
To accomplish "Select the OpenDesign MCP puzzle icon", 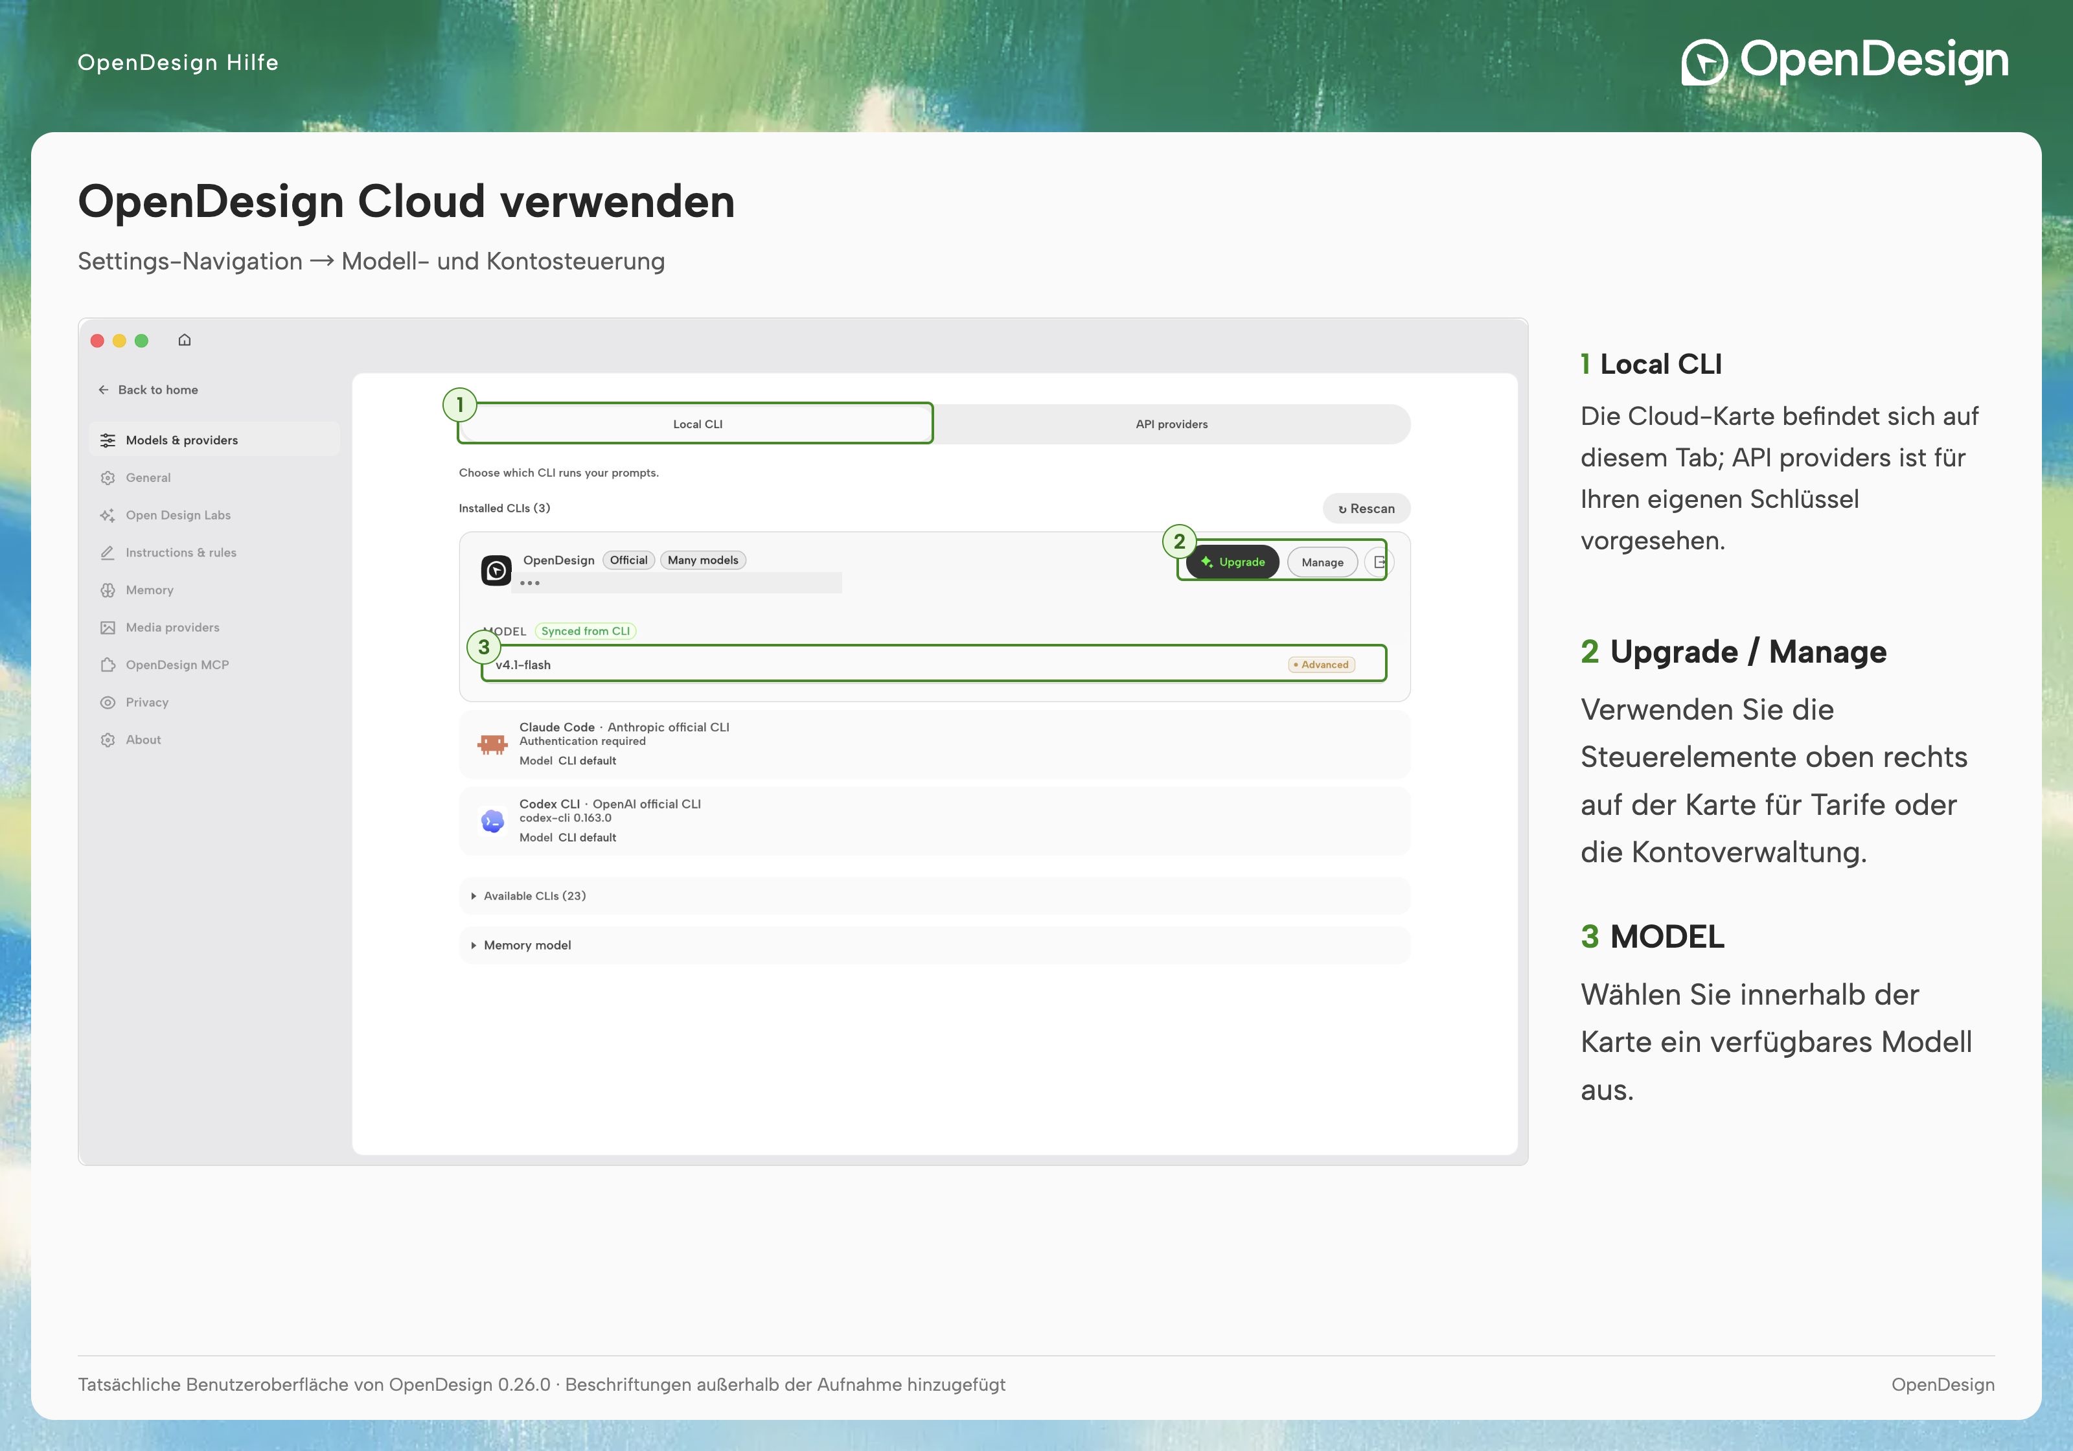I will pyautogui.click(x=108, y=665).
